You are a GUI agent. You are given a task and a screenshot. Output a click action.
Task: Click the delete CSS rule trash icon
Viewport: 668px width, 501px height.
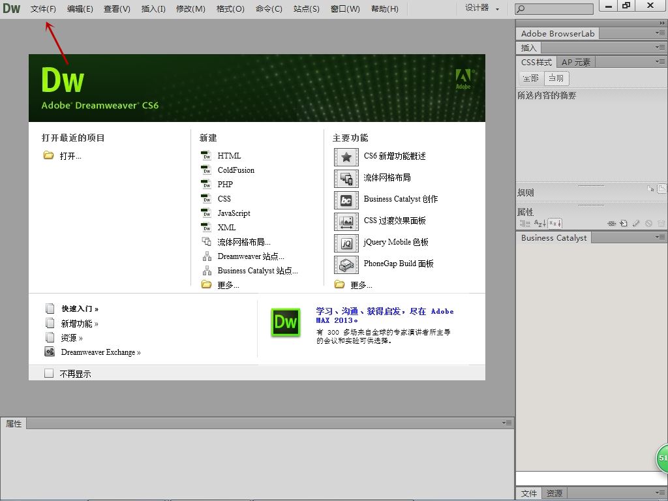[661, 223]
